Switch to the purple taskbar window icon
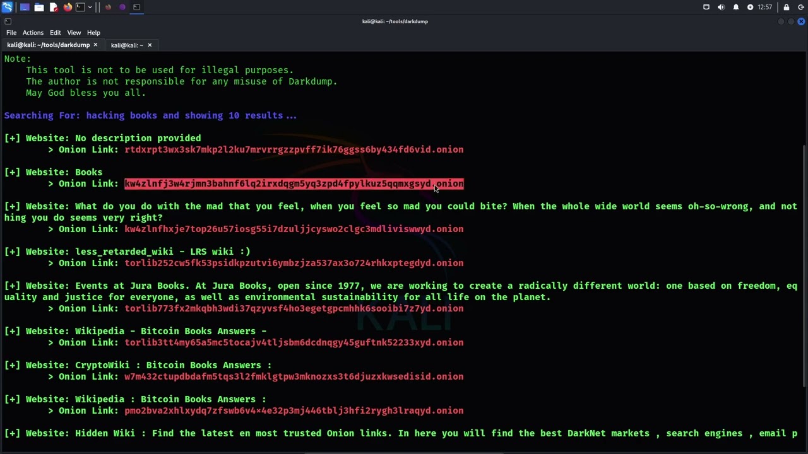Image resolution: width=808 pixels, height=454 pixels. (x=122, y=7)
